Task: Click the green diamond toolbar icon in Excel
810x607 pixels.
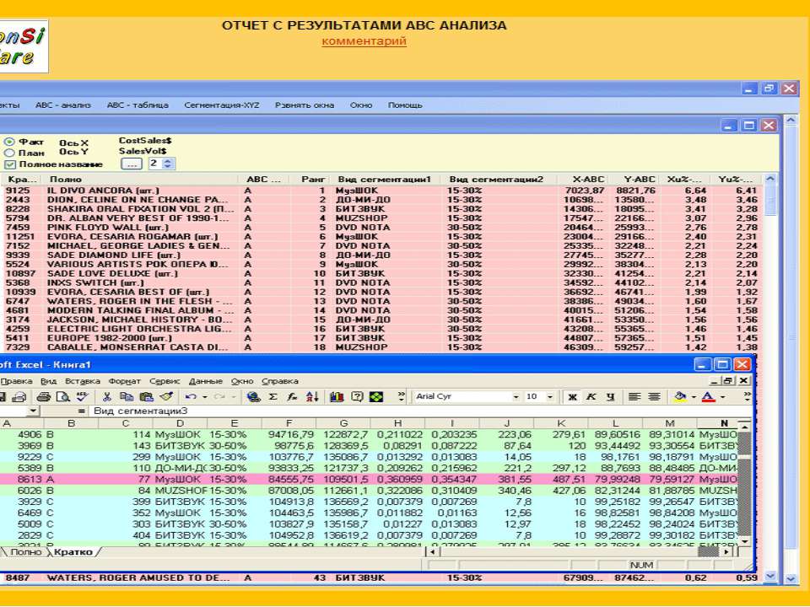Action: point(376,396)
